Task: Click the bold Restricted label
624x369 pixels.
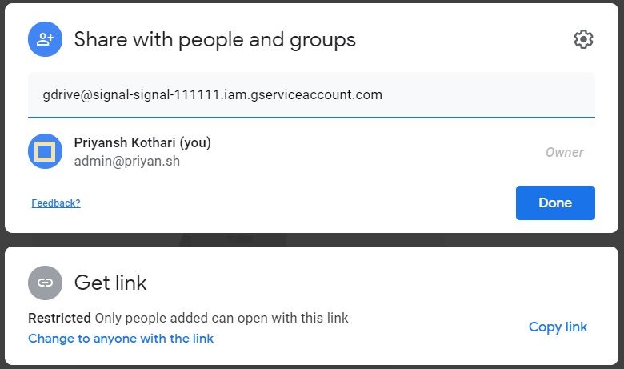Action: point(59,318)
